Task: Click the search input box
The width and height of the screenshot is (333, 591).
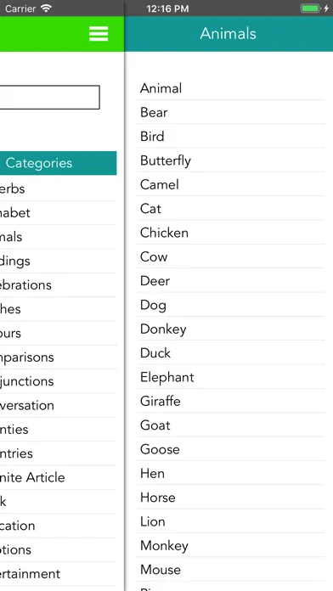Action: coord(50,98)
